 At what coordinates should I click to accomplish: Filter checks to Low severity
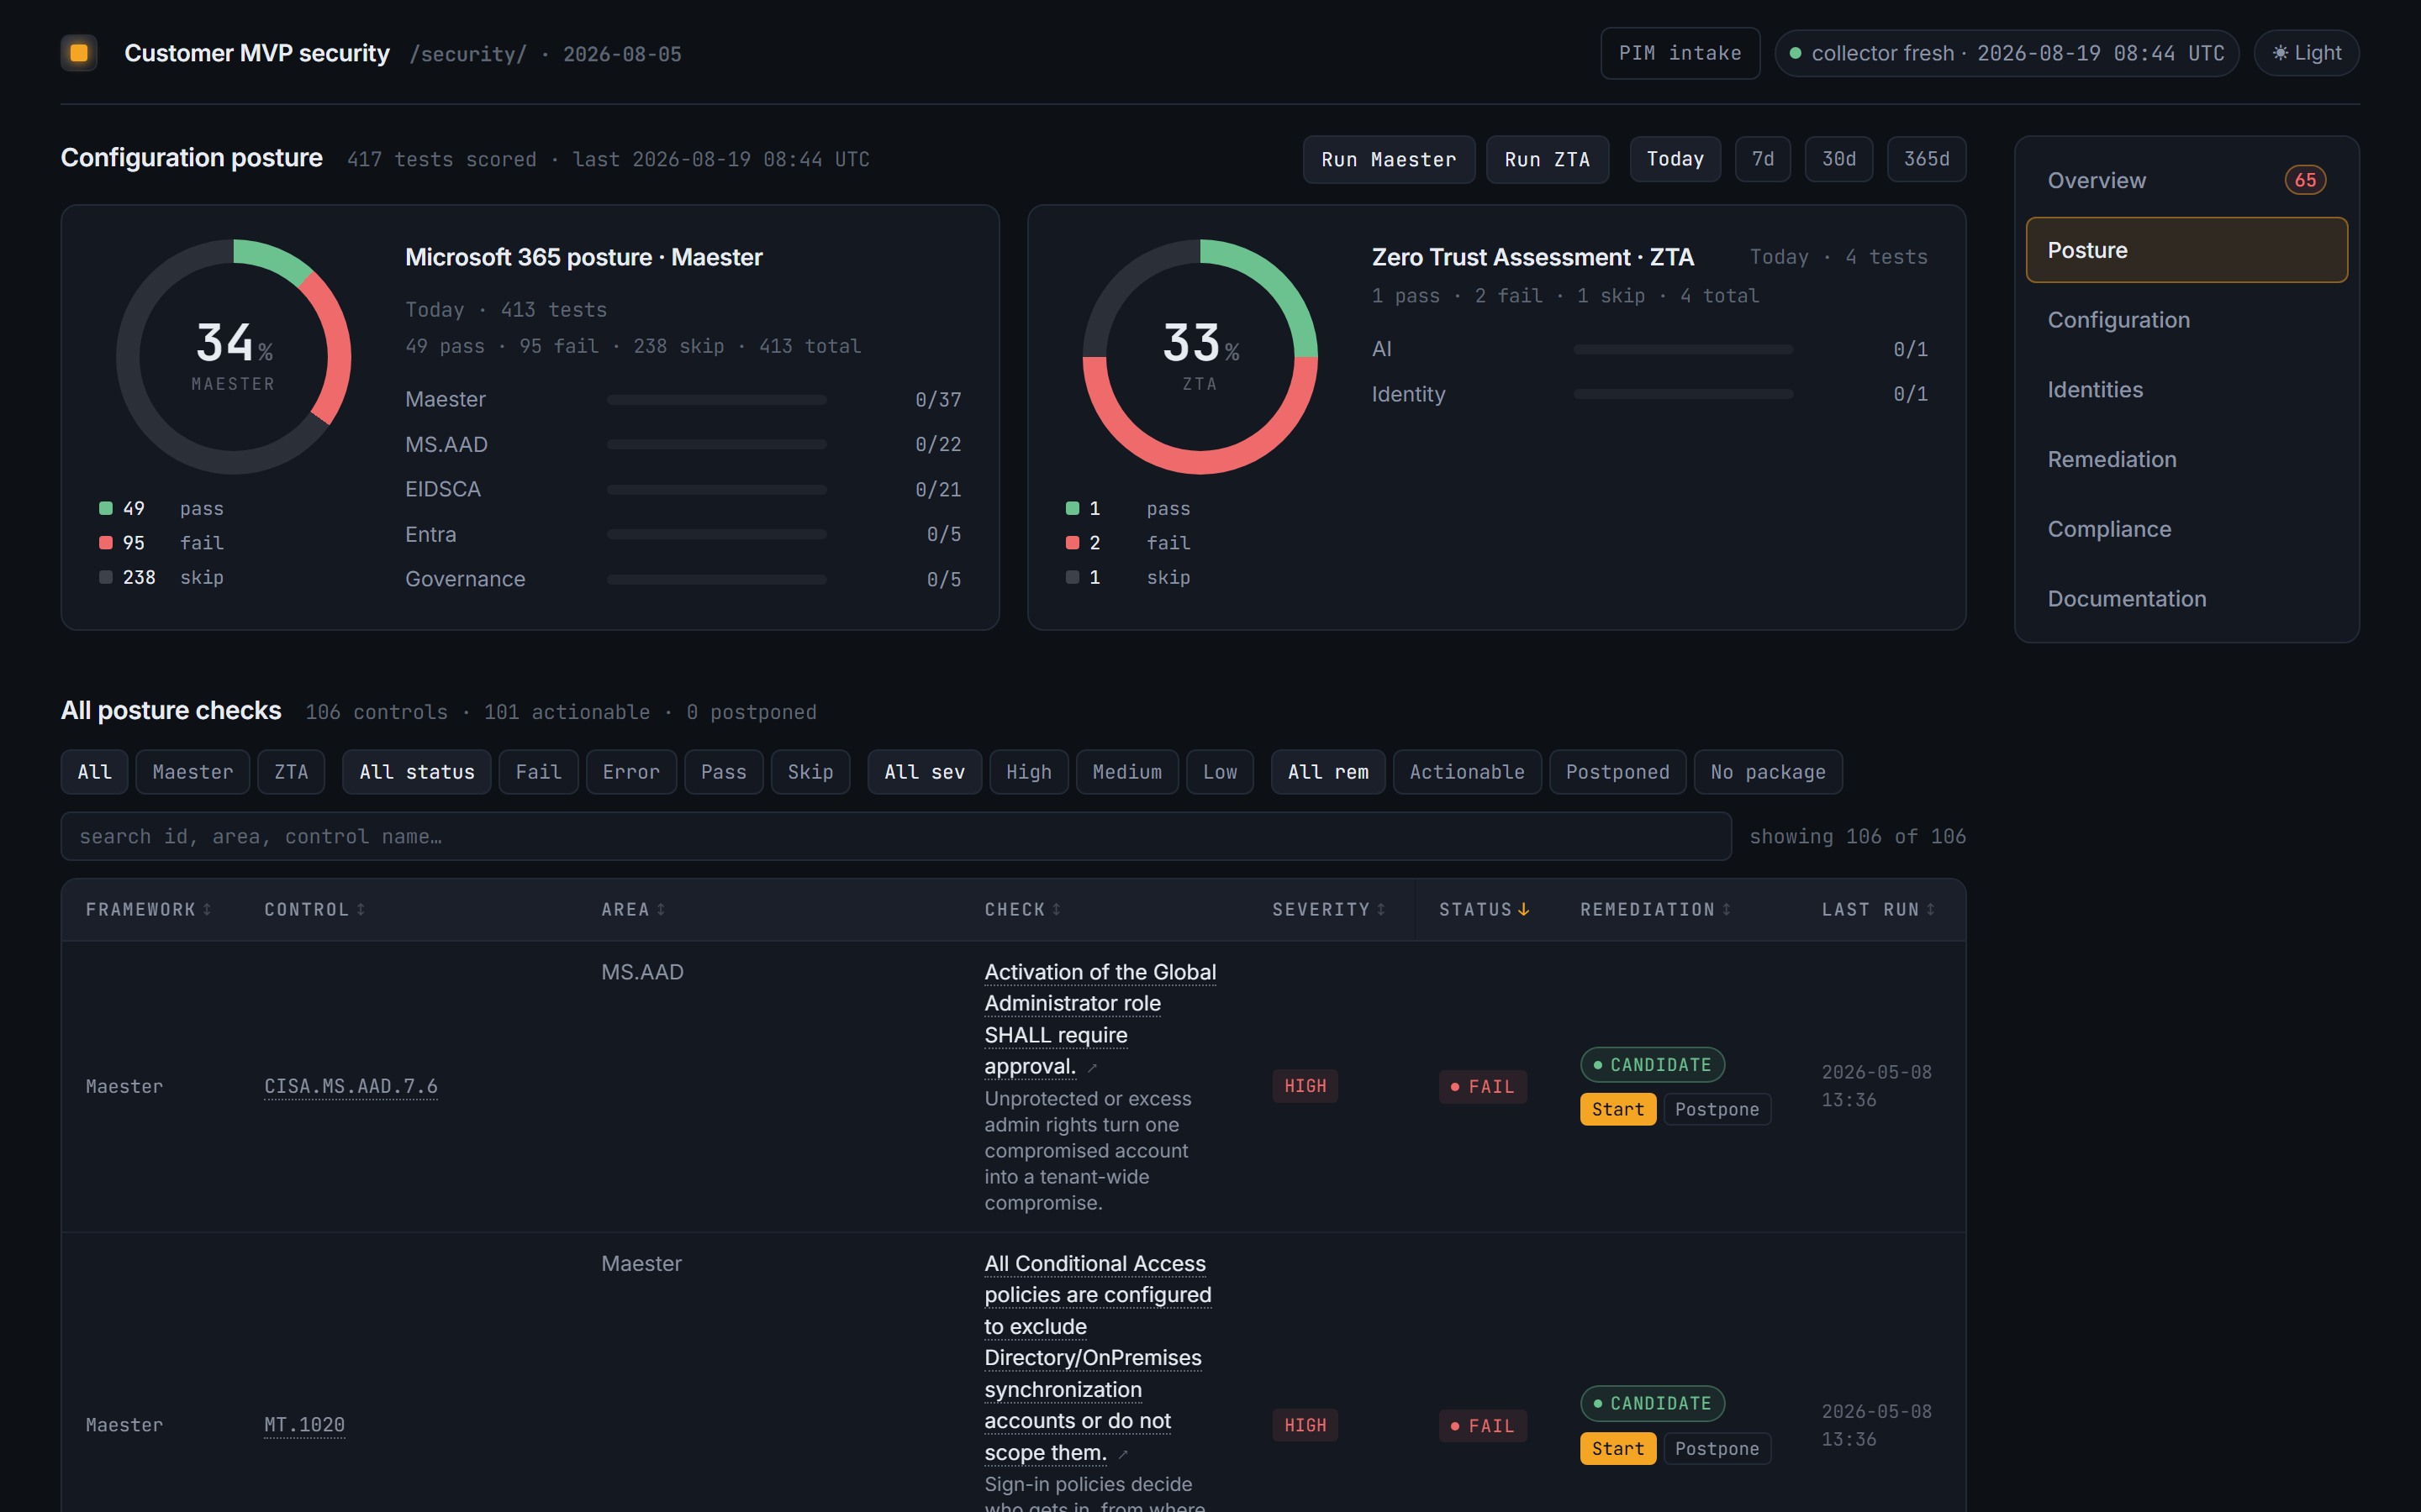[1220, 772]
